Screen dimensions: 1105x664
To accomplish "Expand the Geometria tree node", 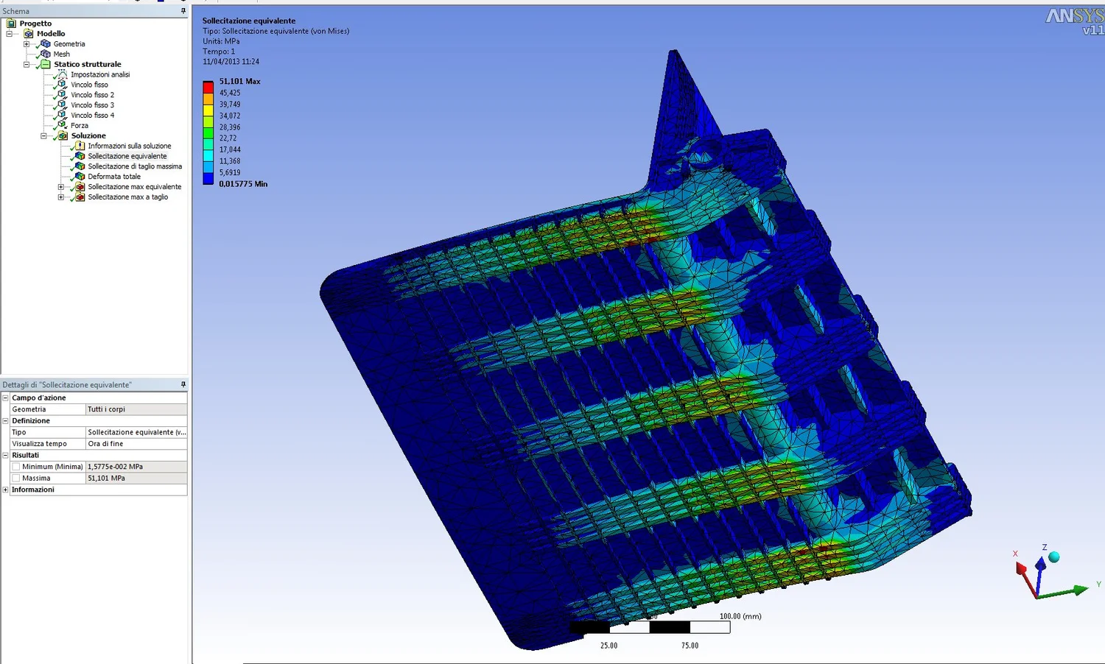I will (27, 44).
